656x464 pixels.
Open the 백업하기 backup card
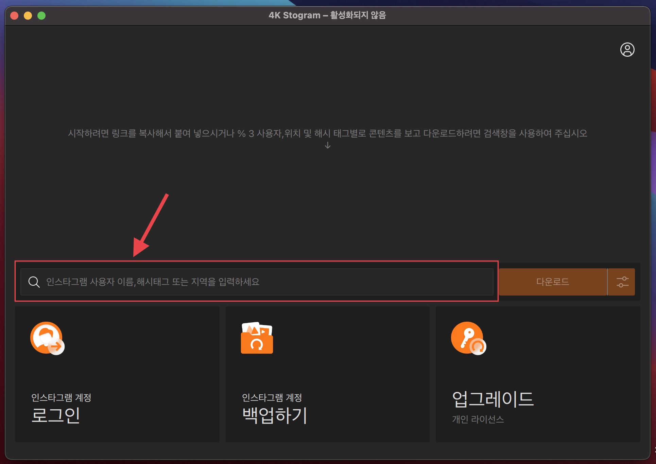pyautogui.click(x=327, y=374)
